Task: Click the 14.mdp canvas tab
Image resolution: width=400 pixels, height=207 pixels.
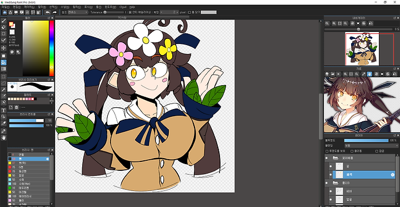Action: [122, 17]
